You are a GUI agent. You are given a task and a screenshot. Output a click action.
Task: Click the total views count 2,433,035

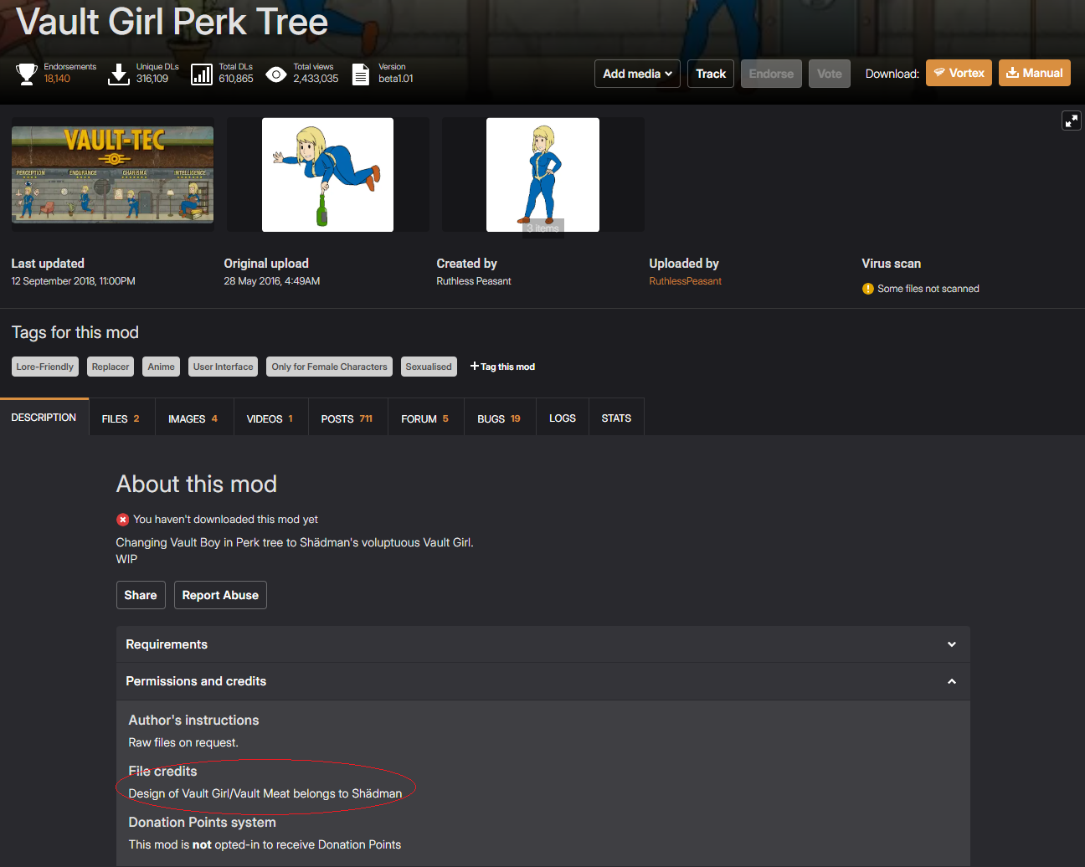click(316, 79)
